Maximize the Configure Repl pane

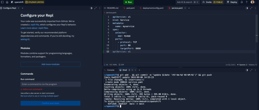click(x=95, y=8)
